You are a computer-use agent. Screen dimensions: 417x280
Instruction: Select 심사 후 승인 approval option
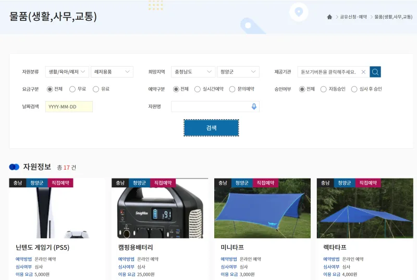(354, 89)
